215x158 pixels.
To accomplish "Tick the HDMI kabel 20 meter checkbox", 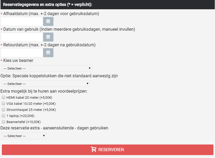I will (3, 97).
